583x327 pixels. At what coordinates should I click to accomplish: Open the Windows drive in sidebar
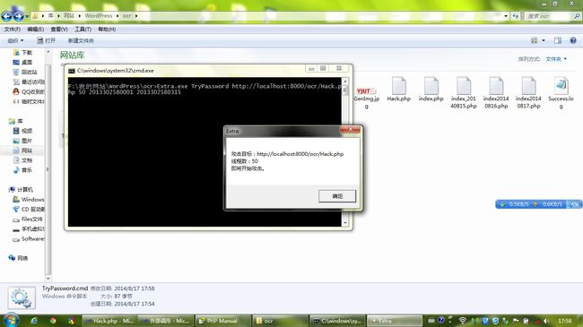[x=29, y=200]
